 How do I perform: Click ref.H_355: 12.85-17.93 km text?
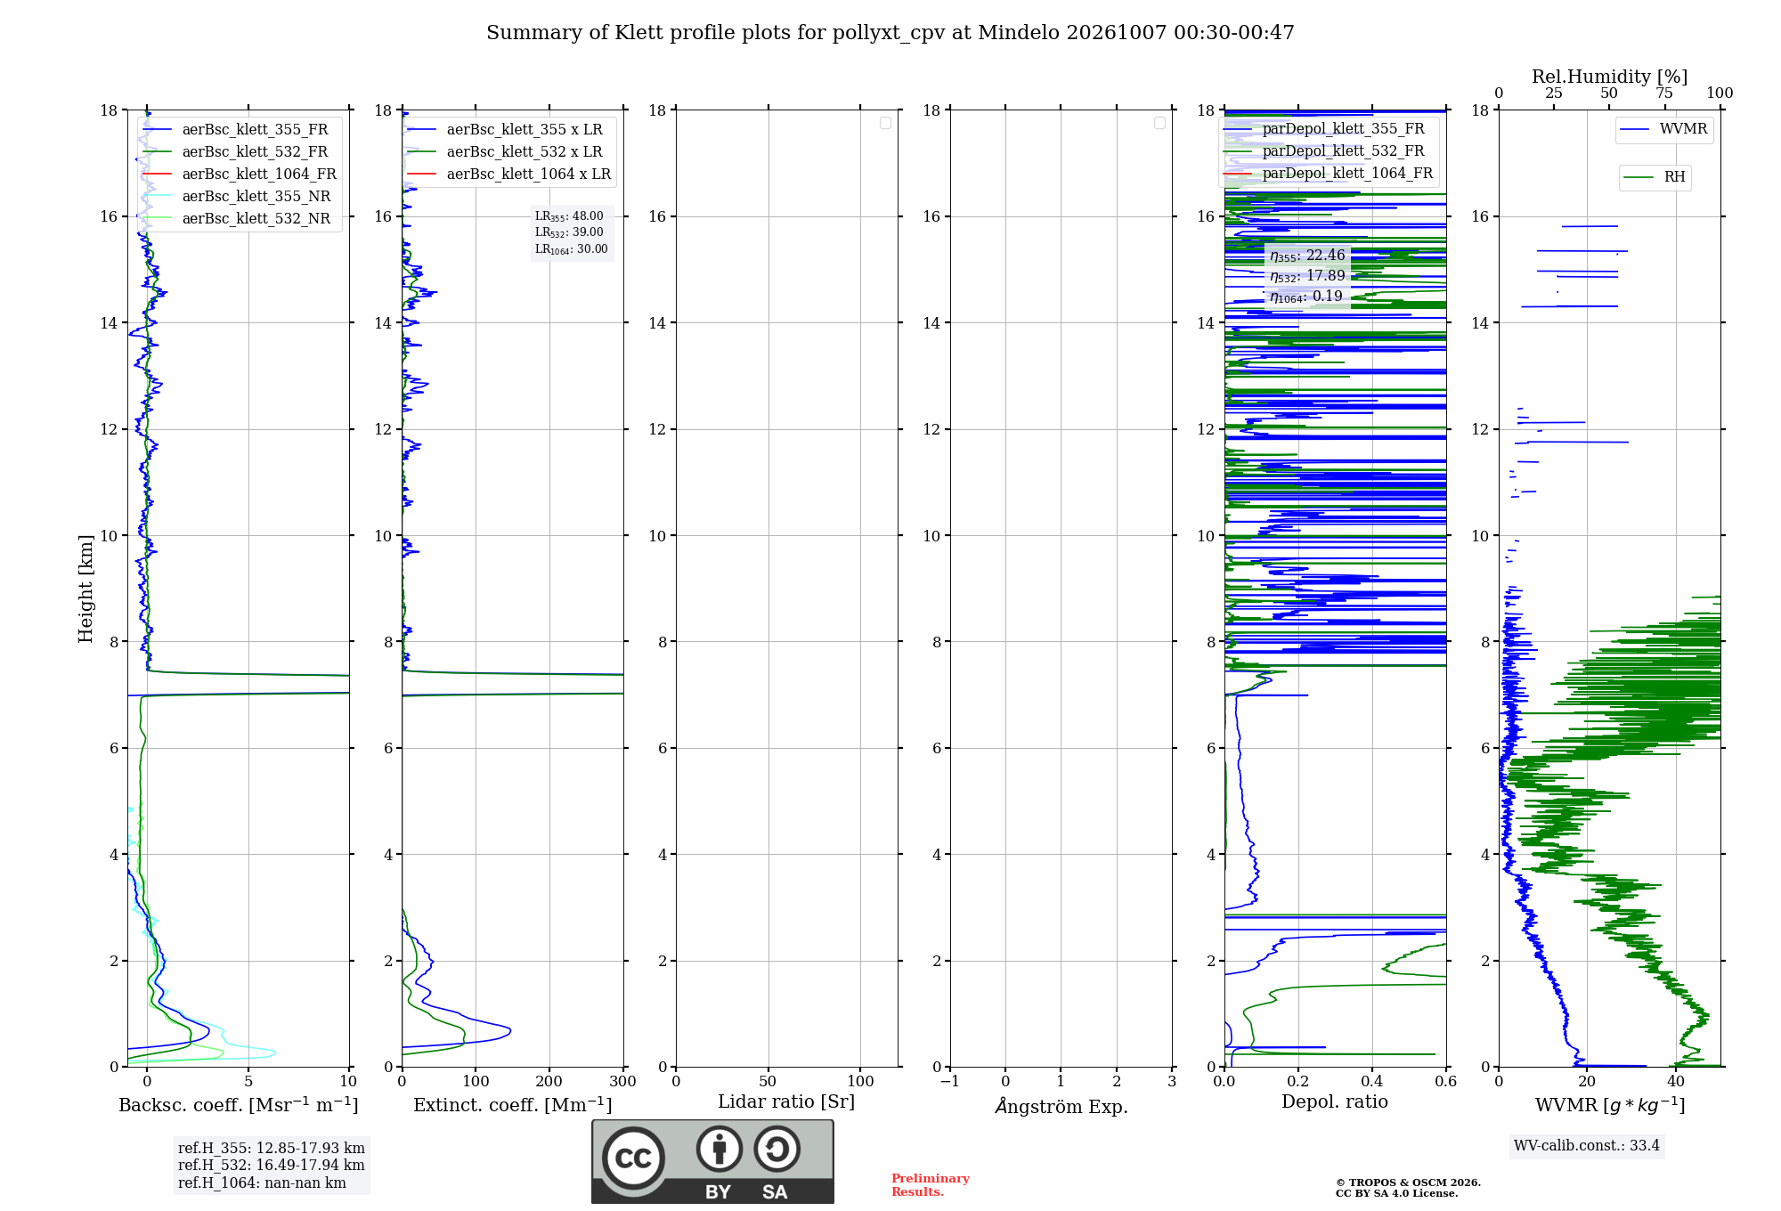(x=272, y=1149)
